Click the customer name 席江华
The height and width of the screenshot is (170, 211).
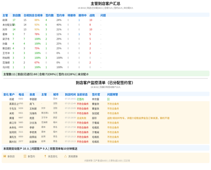coord(13,123)
